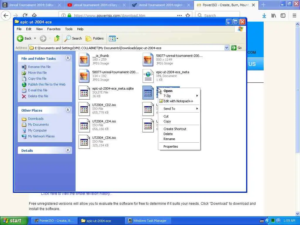Switch to PowerISO taskbar button
Viewport: 300px width, 225px height.
pyautogui.click(x=54, y=221)
